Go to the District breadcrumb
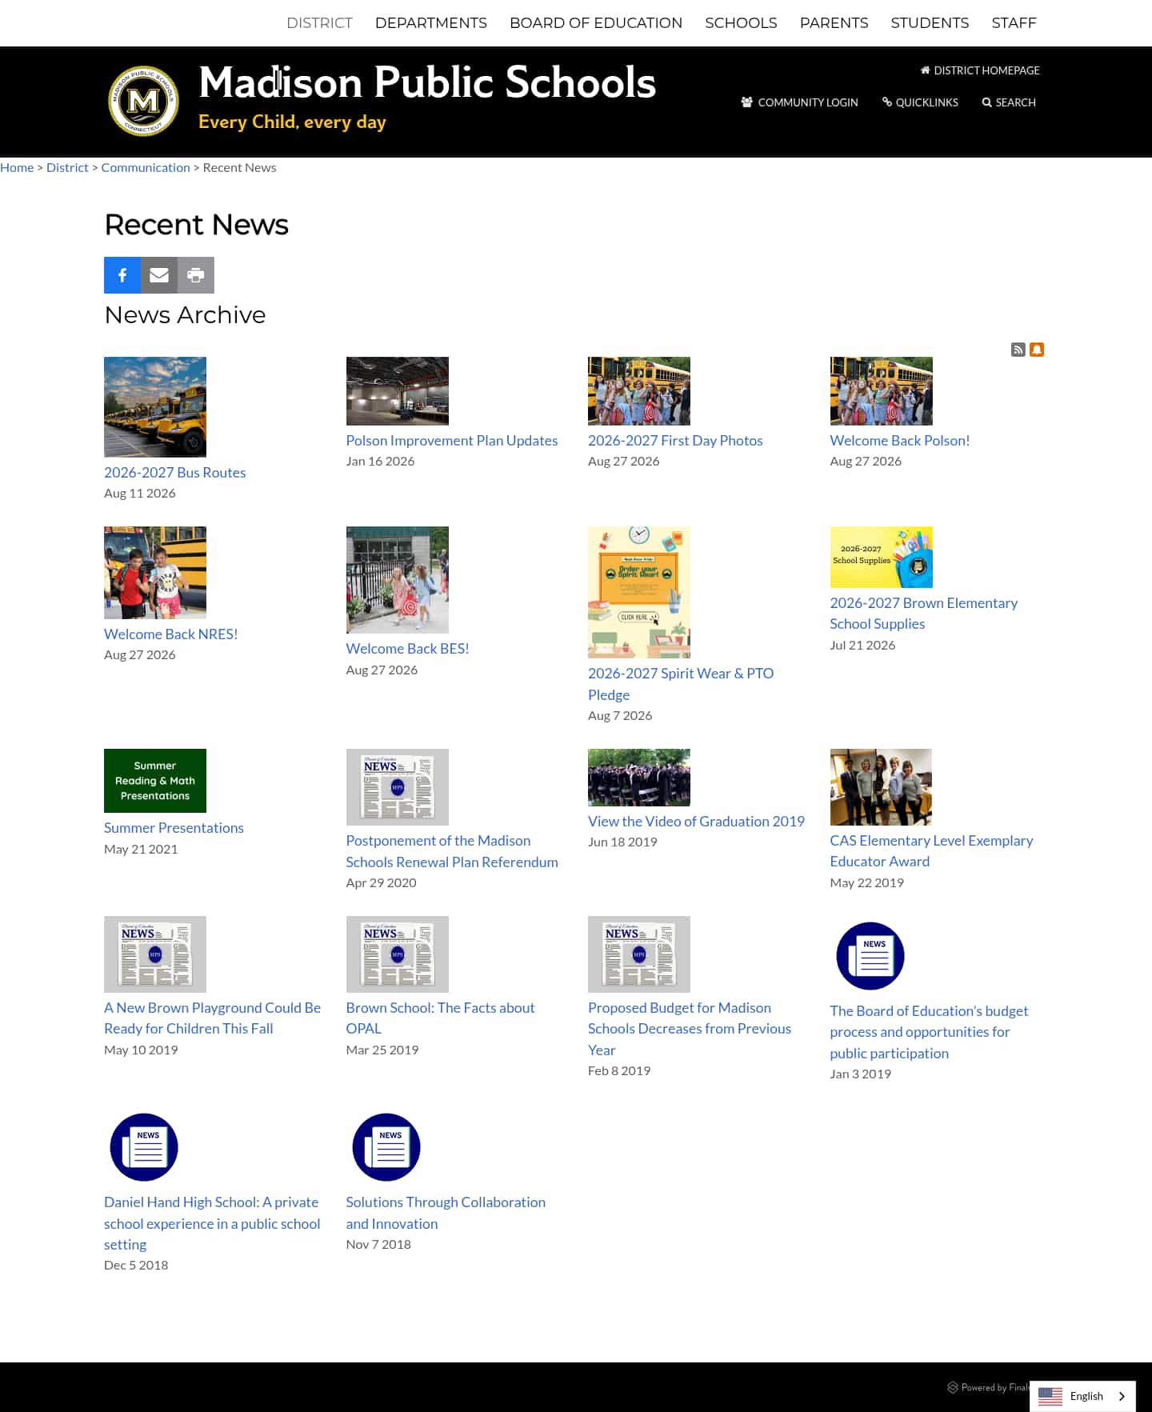Screen dimensions: 1152x1412 click(67, 167)
